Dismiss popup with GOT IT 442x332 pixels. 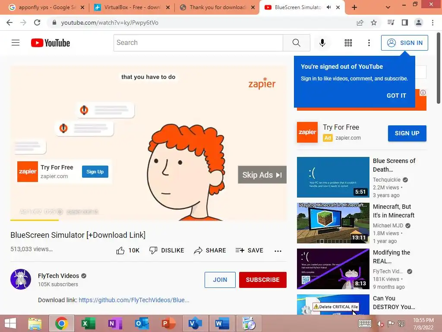(396, 96)
